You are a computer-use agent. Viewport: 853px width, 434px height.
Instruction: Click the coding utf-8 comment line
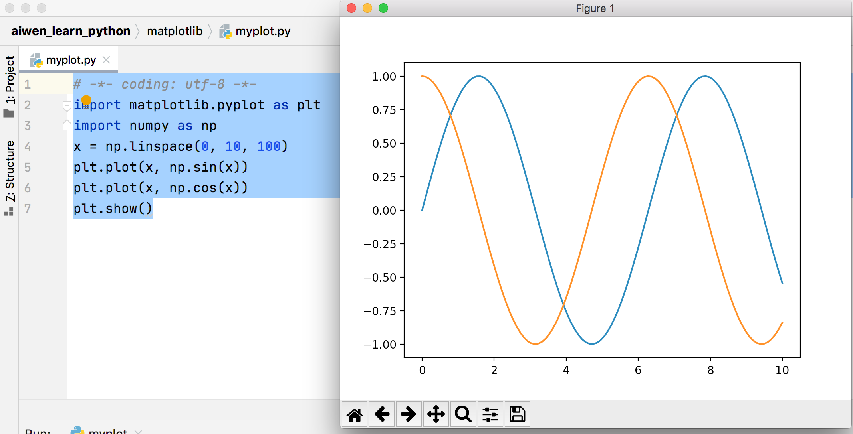pyautogui.click(x=165, y=84)
